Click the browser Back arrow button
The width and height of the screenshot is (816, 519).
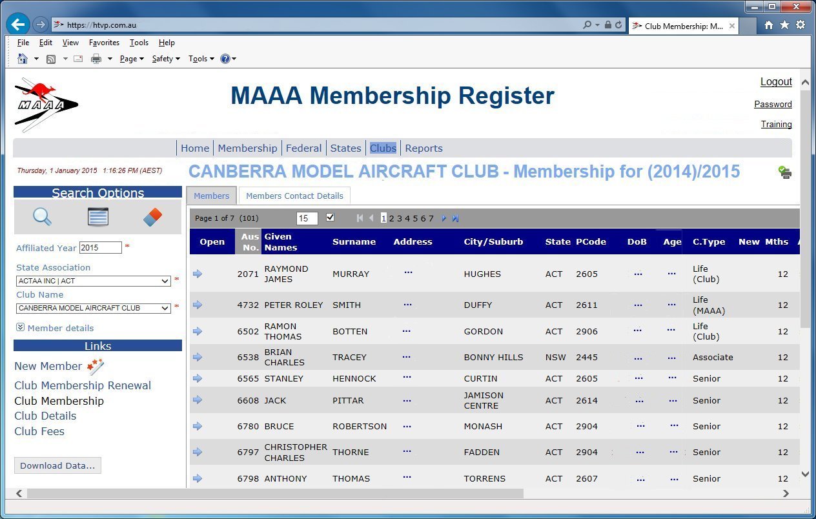(x=18, y=25)
